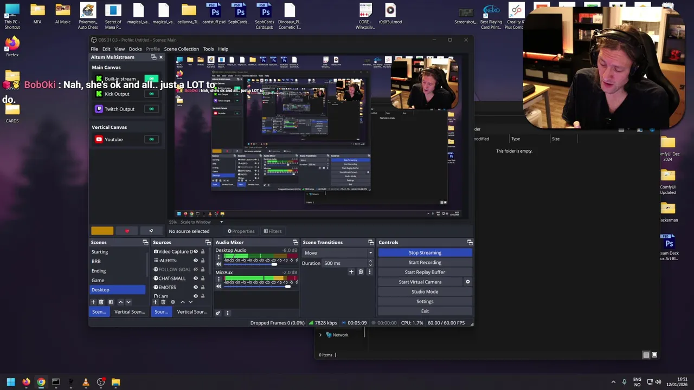This screenshot has width=694, height=390.
Task: Undock the Audio Mixer panel
Action: coord(295,242)
